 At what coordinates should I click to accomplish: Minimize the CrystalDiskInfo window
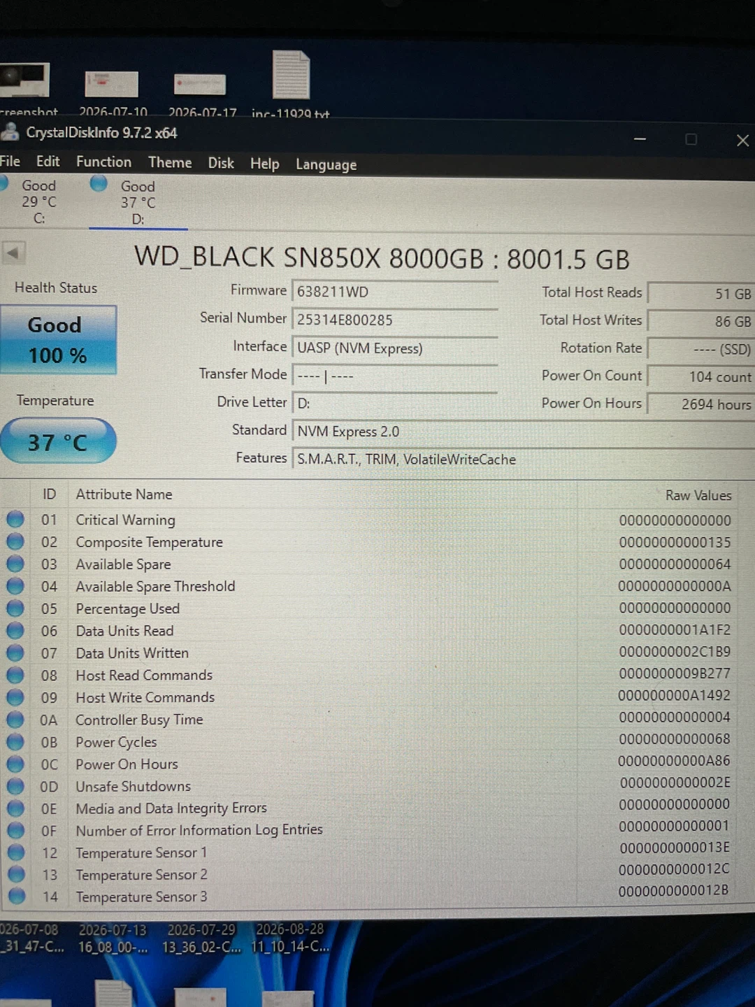coord(640,139)
